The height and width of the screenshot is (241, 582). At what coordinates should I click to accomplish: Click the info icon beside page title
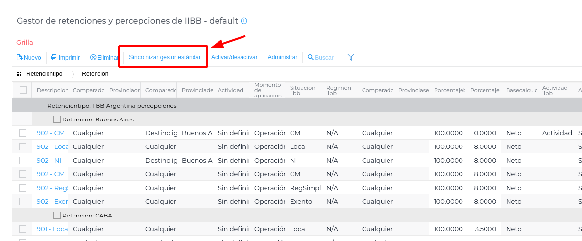[244, 21]
